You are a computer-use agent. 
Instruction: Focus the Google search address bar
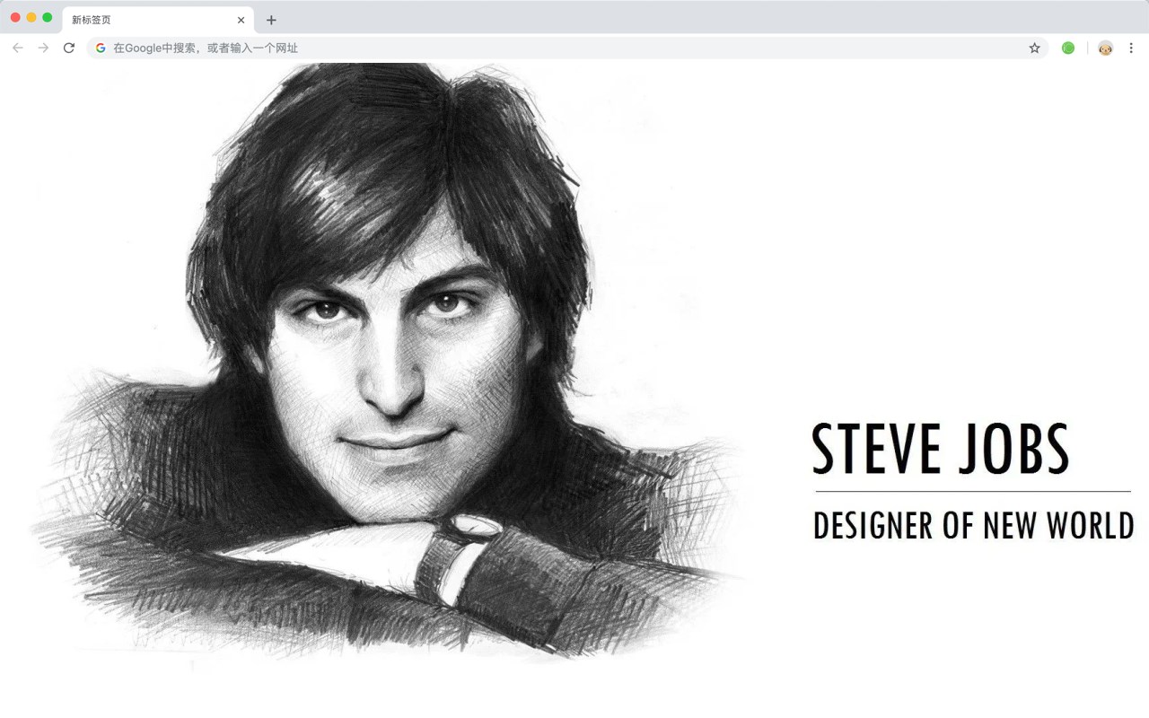point(567,48)
